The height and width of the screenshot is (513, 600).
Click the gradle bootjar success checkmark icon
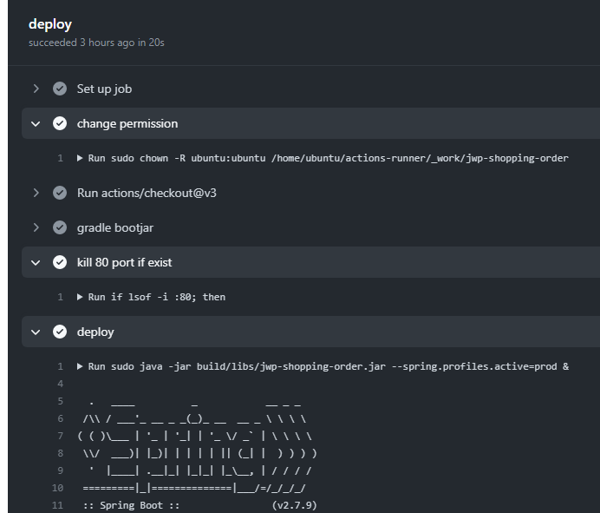click(60, 227)
